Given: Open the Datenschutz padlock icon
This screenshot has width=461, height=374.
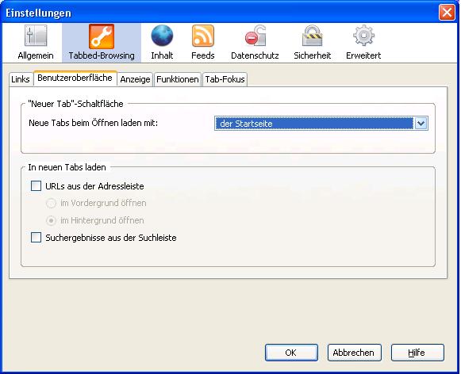Looking at the screenshot, I should click(x=255, y=36).
